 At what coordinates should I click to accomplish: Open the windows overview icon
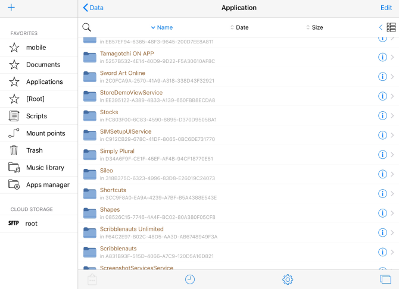[x=385, y=279]
